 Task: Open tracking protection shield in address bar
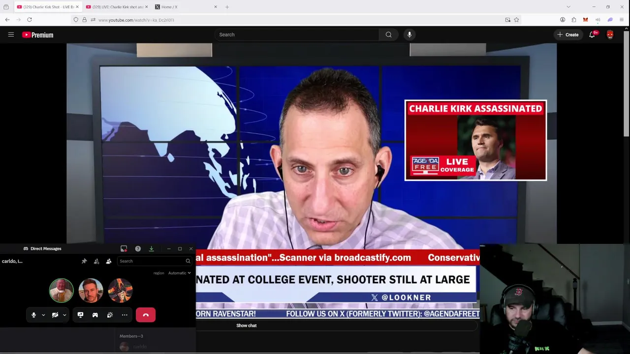coord(75,20)
